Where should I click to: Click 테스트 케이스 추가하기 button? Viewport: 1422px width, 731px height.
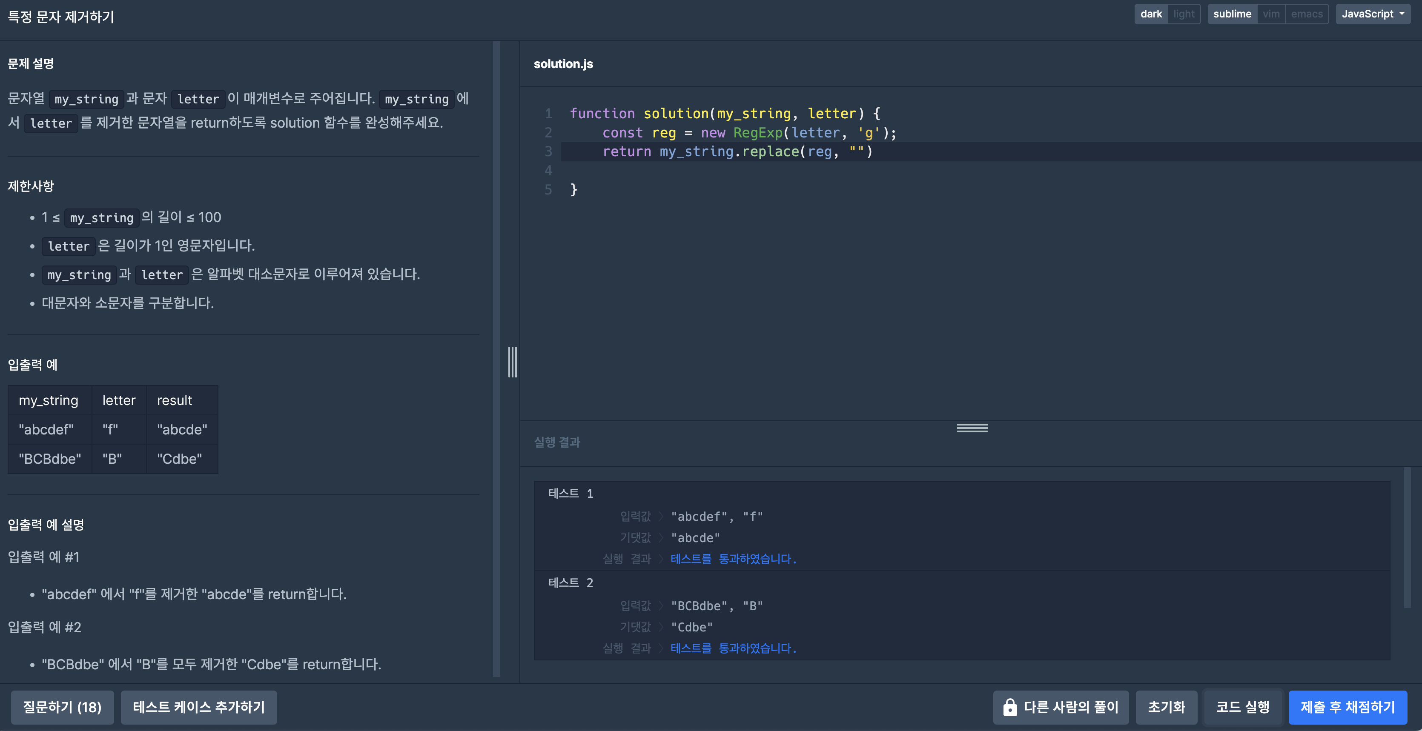coord(199,707)
